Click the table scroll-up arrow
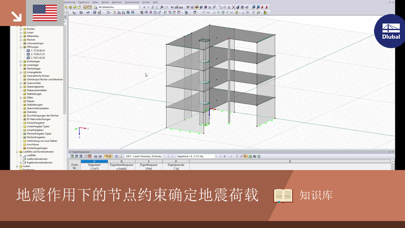Viewport: 405px width, 228px height. coord(393,161)
